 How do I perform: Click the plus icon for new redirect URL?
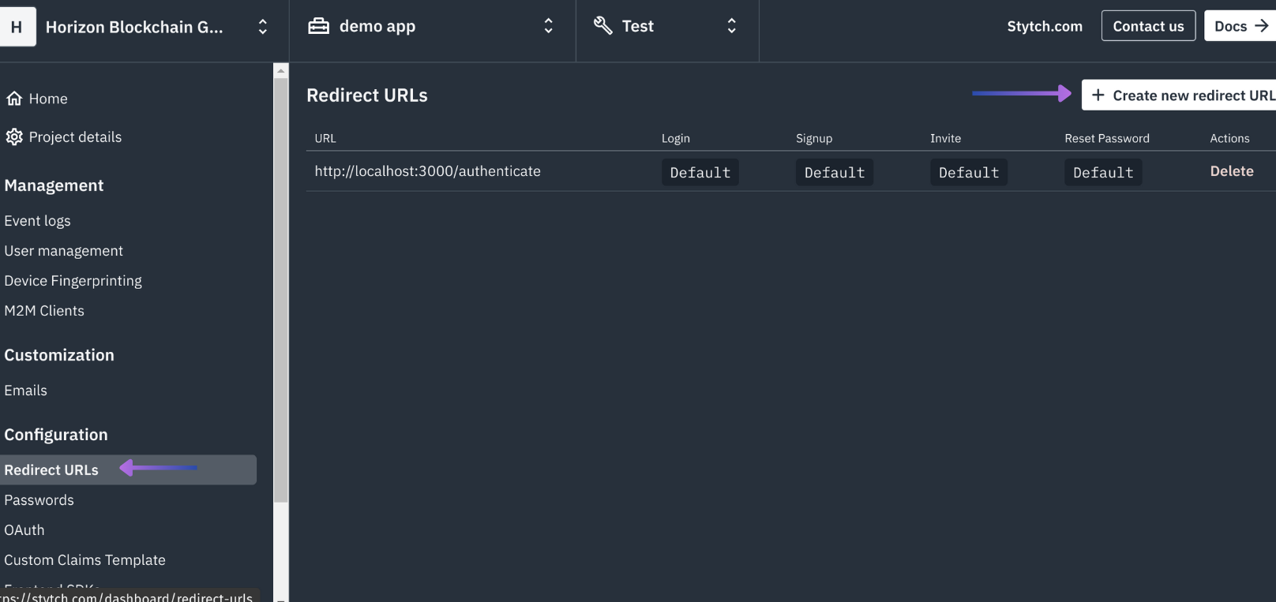pos(1098,95)
